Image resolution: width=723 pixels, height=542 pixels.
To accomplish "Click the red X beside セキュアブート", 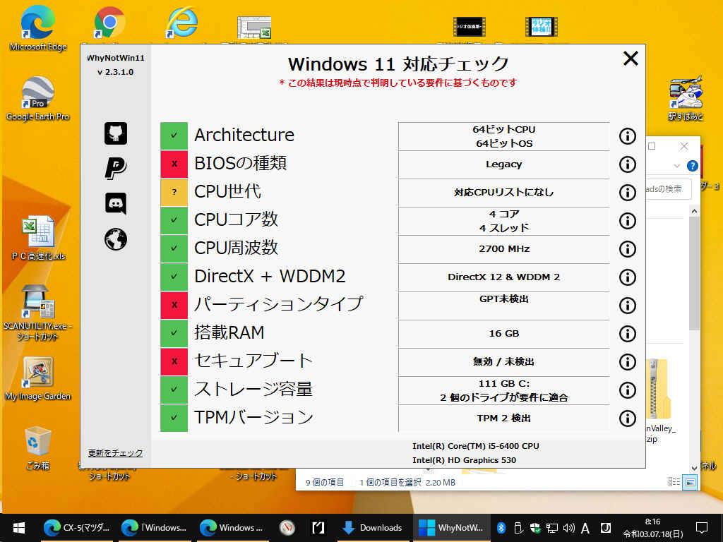I will (174, 361).
